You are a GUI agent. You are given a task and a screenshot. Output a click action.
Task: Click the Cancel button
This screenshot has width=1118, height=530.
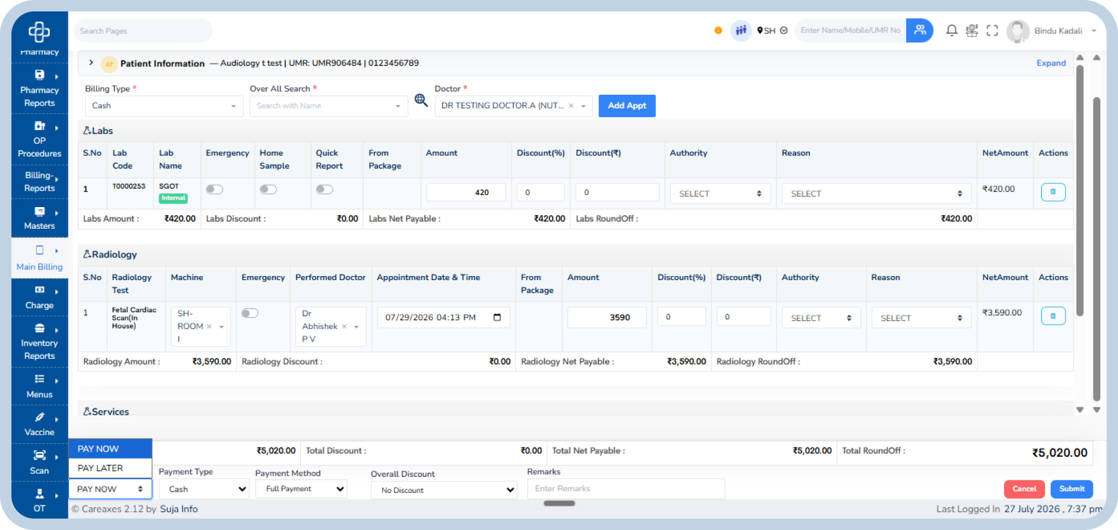click(x=1024, y=489)
